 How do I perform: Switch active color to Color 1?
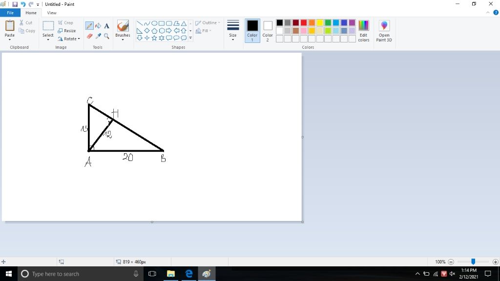(x=252, y=31)
